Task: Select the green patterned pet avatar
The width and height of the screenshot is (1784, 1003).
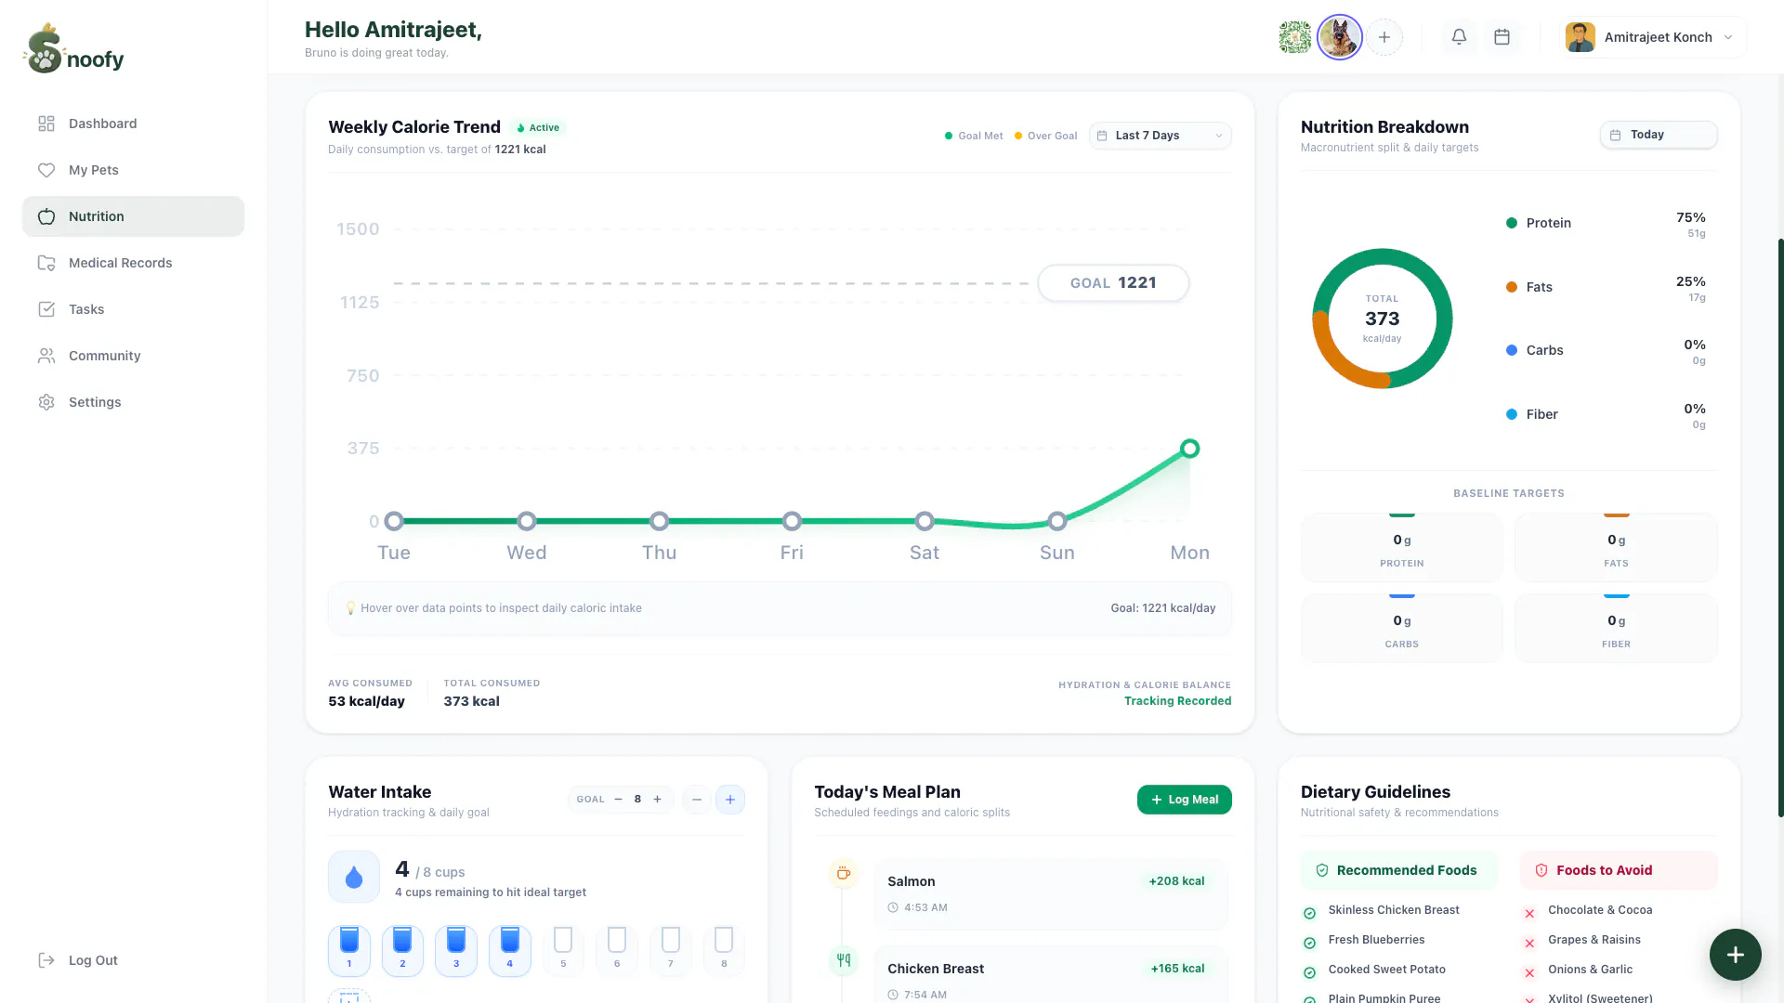Action: [1294, 37]
